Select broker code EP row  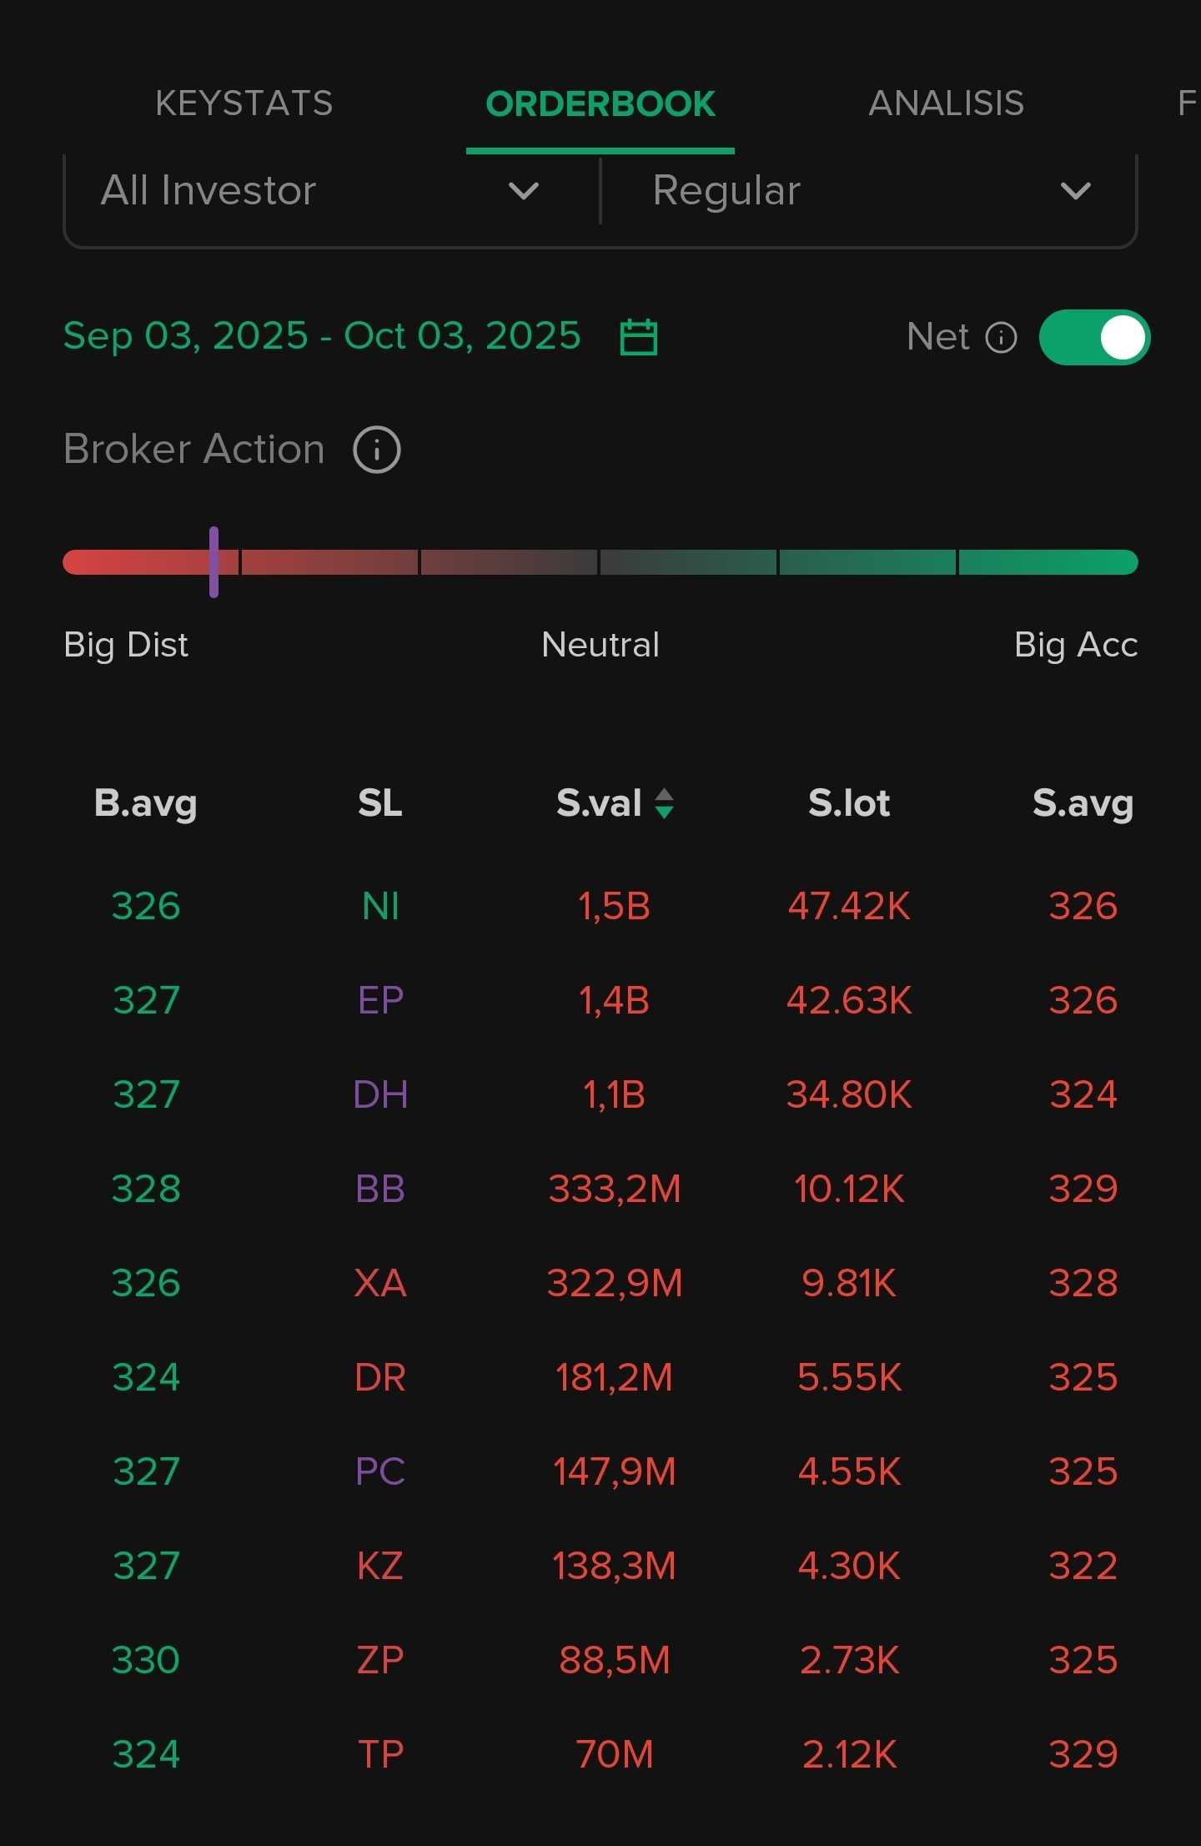(380, 1000)
